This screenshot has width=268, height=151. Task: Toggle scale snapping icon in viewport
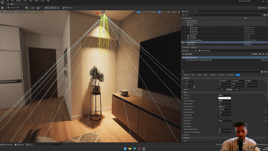pyautogui.click(x=166, y=12)
